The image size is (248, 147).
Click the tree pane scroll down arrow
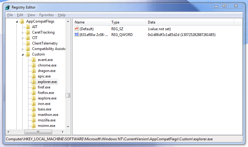68,127
